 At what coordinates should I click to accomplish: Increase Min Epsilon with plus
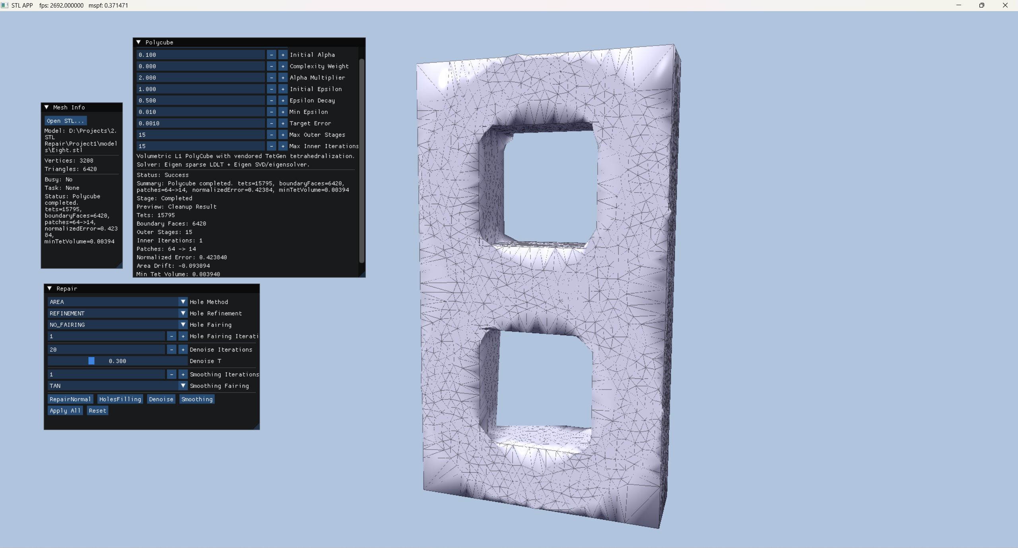(283, 112)
